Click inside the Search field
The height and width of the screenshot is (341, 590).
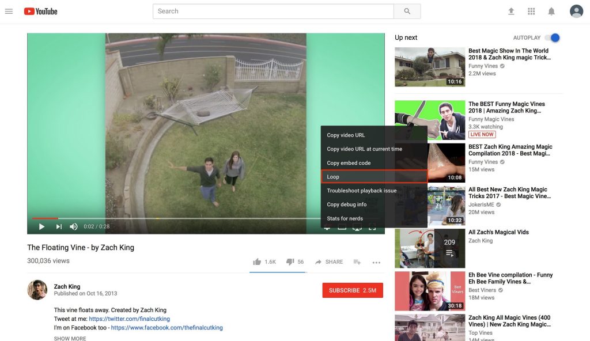(273, 12)
